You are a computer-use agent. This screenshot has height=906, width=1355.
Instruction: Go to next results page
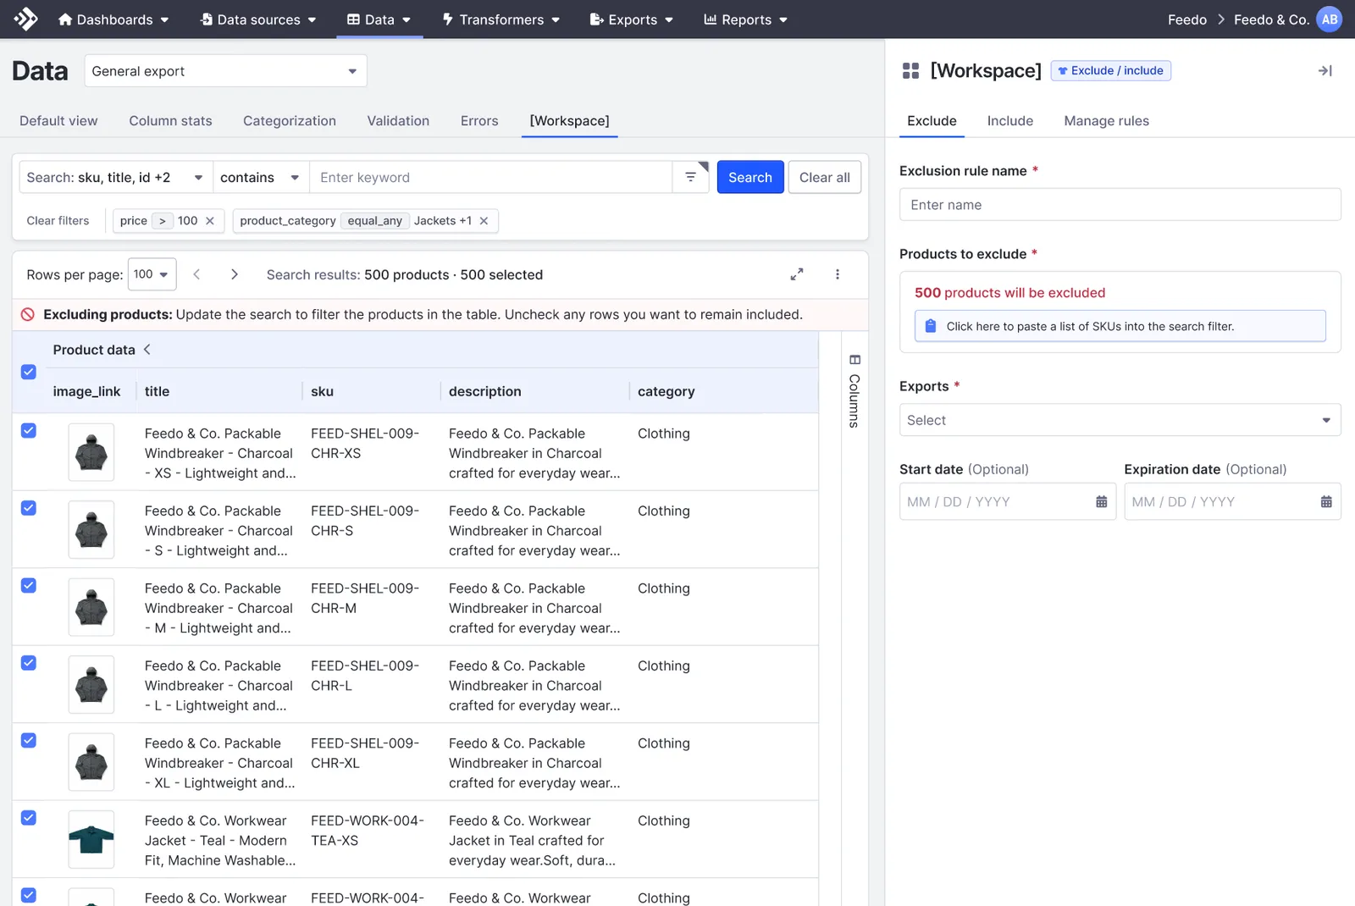coord(235,274)
